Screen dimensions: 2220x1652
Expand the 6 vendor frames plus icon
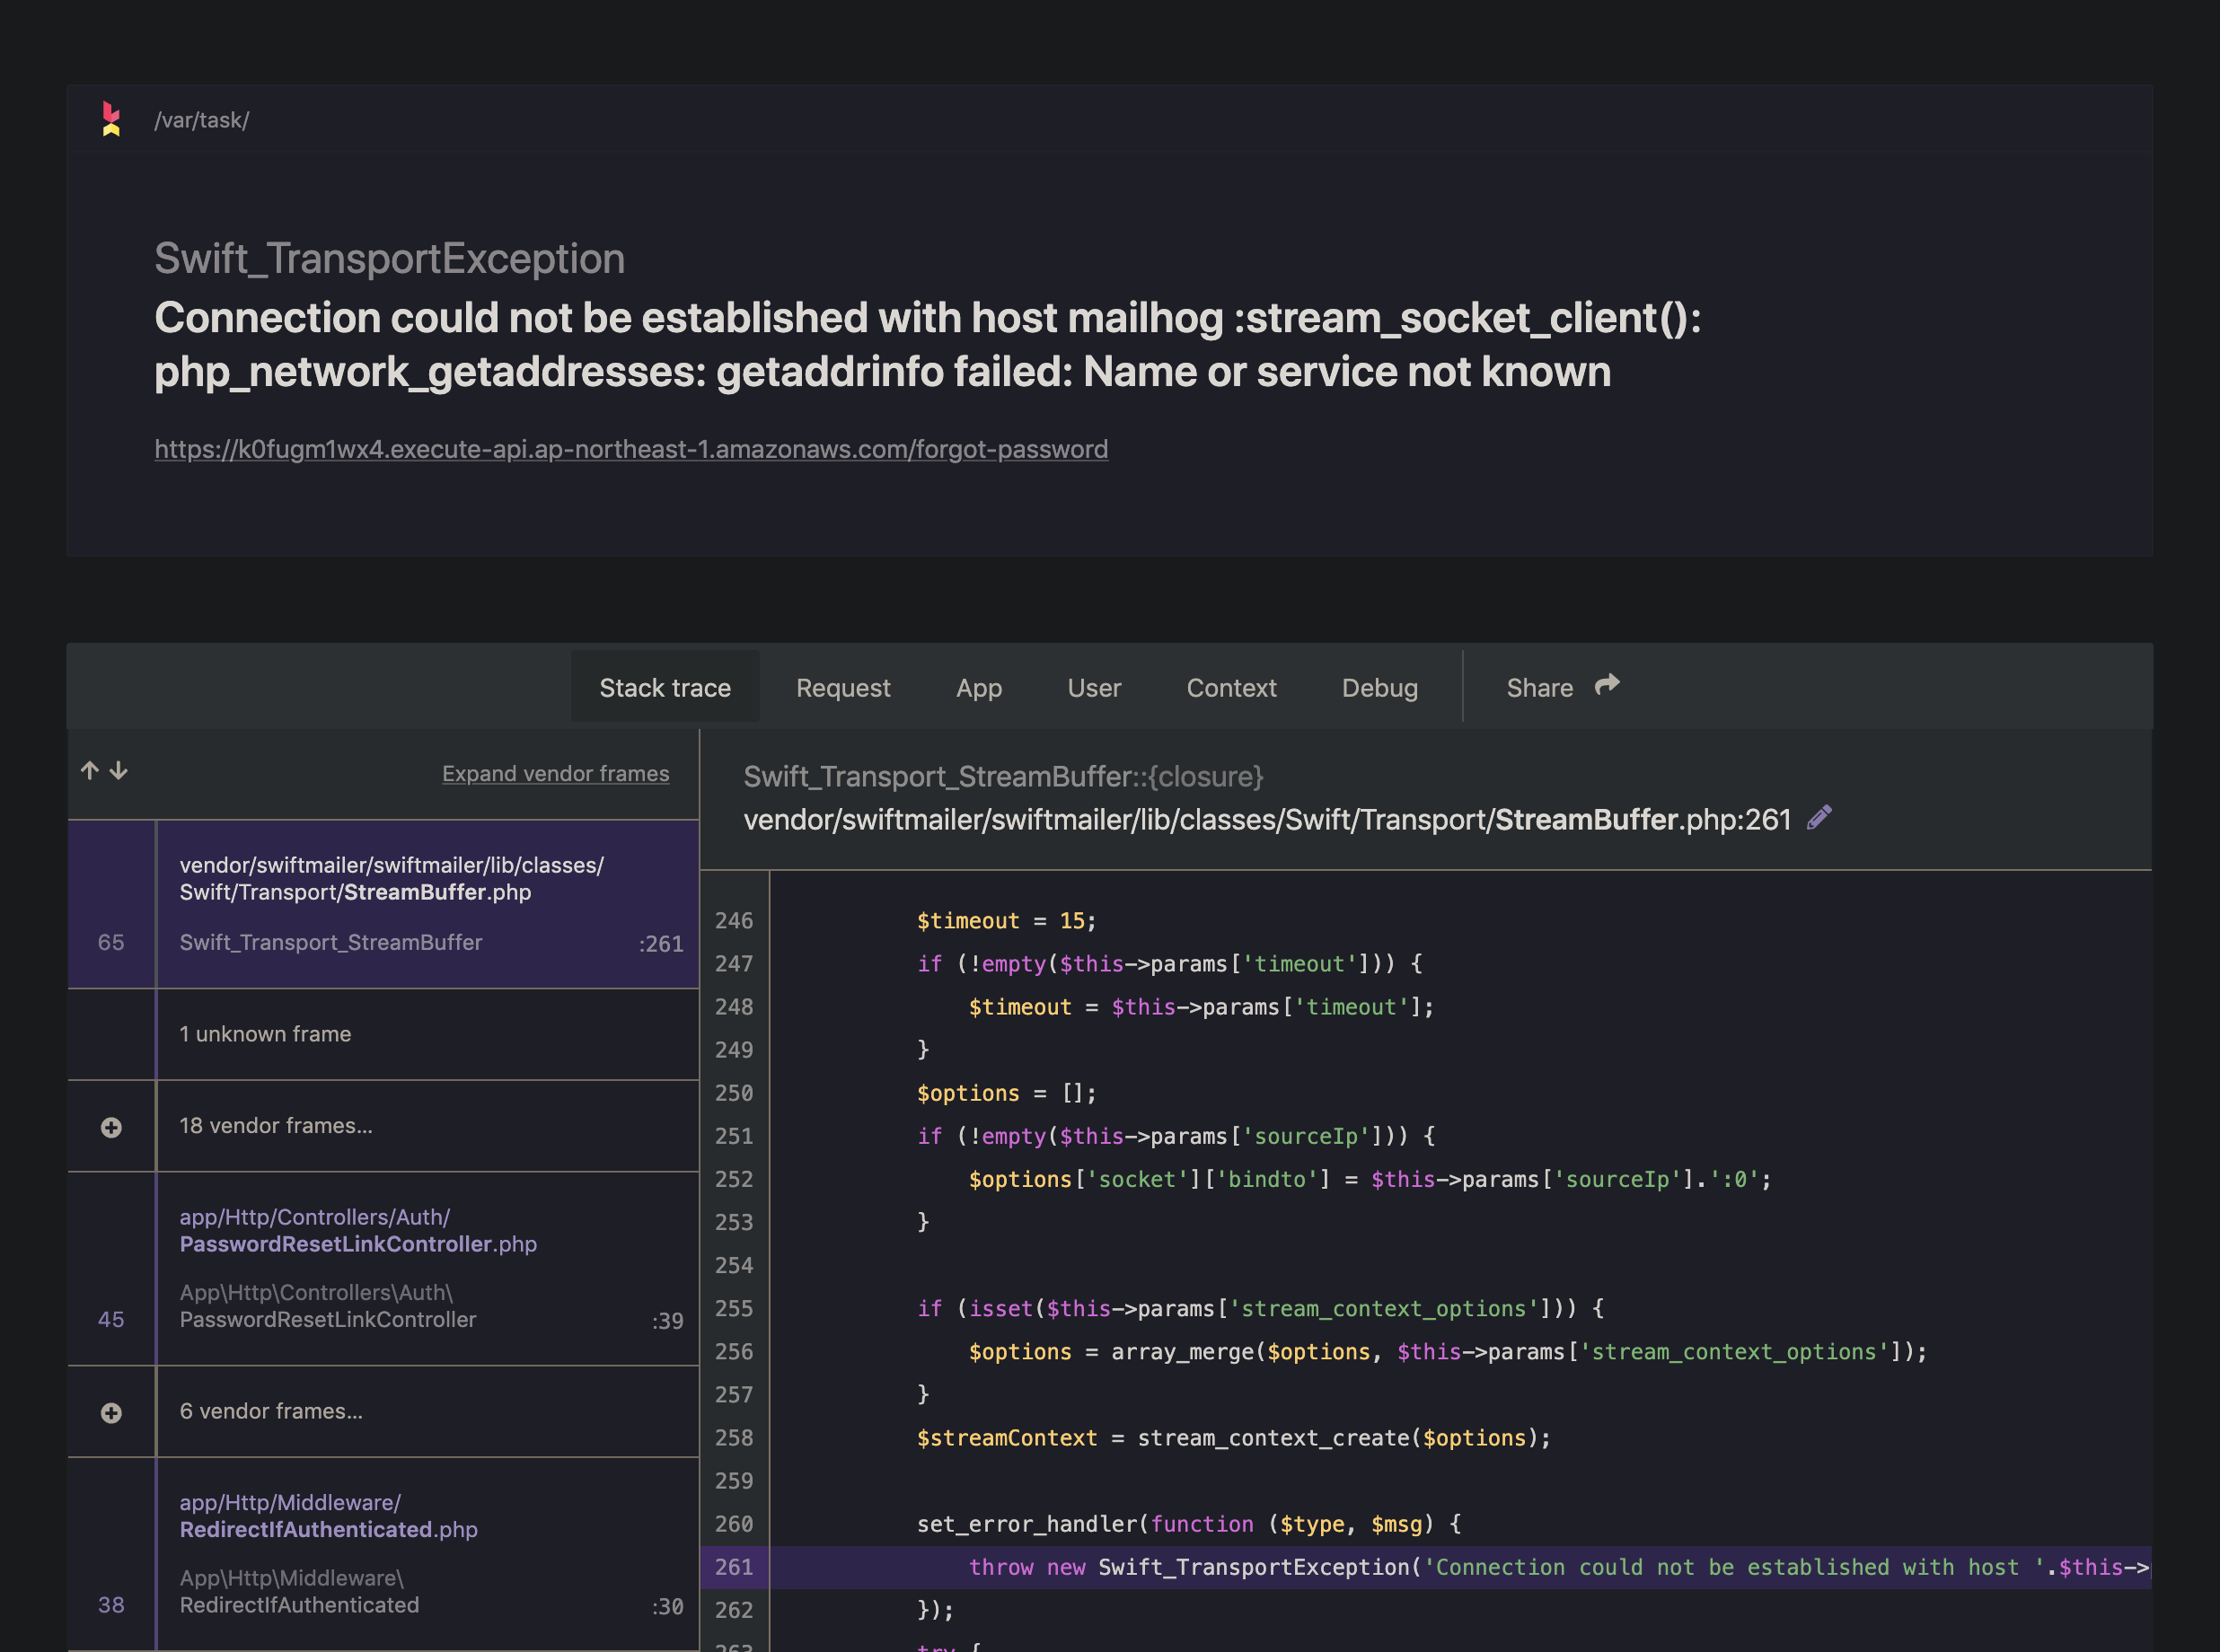[111, 1412]
